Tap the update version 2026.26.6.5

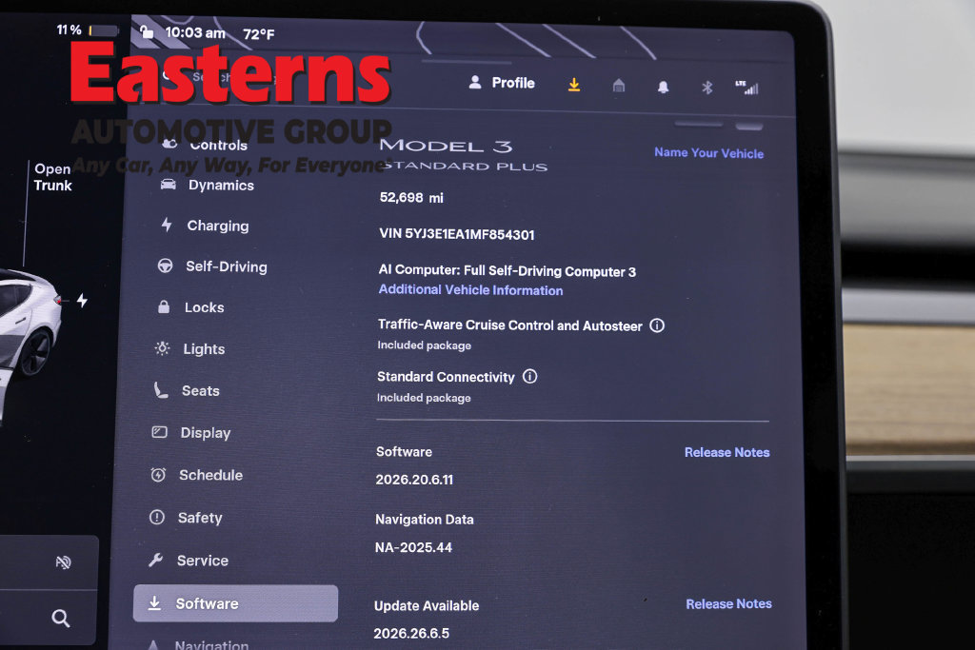click(411, 633)
